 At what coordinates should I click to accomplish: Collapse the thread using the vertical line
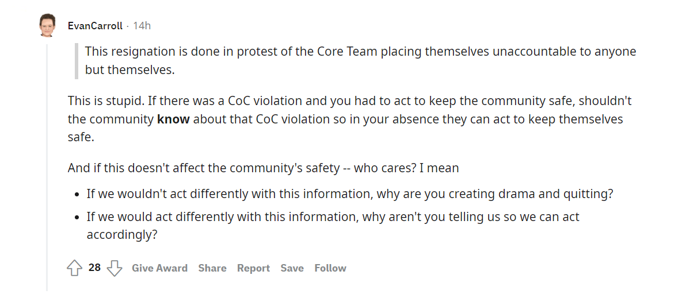click(x=47, y=167)
